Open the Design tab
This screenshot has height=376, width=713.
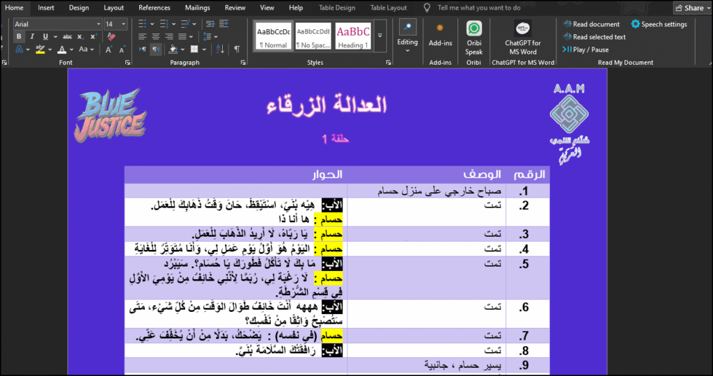(x=79, y=8)
